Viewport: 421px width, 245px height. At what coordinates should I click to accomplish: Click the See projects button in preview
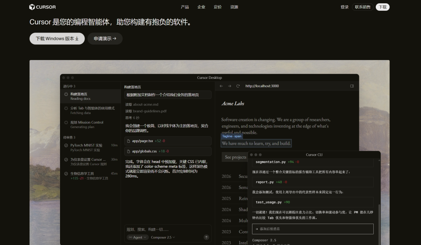(x=235, y=157)
